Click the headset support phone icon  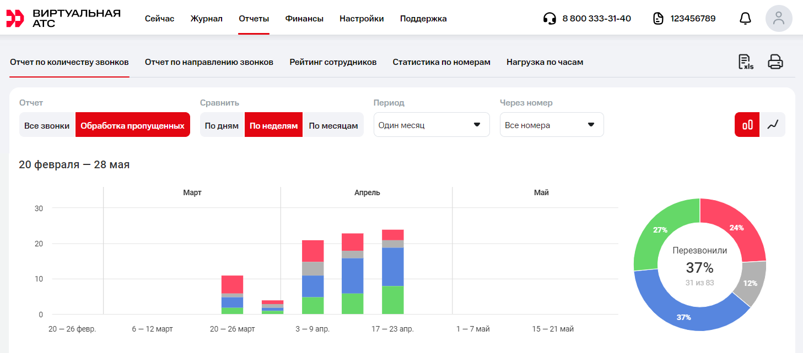[549, 19]
